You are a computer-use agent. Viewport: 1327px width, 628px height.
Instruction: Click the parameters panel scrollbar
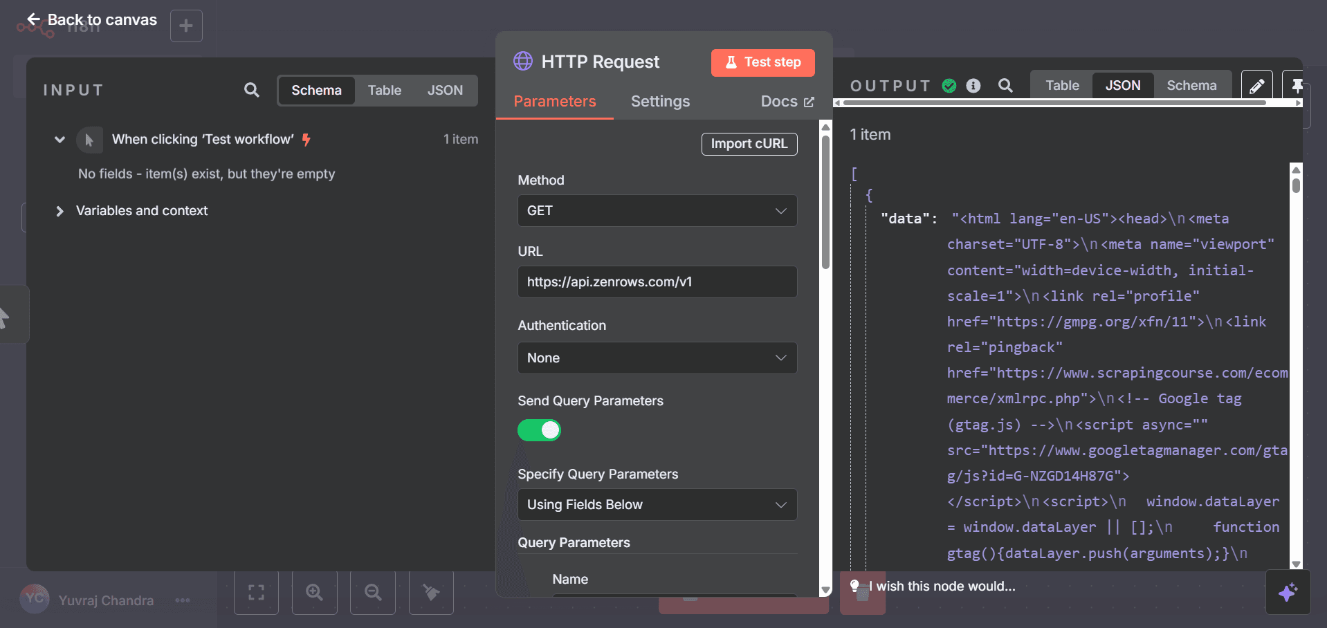825,203
